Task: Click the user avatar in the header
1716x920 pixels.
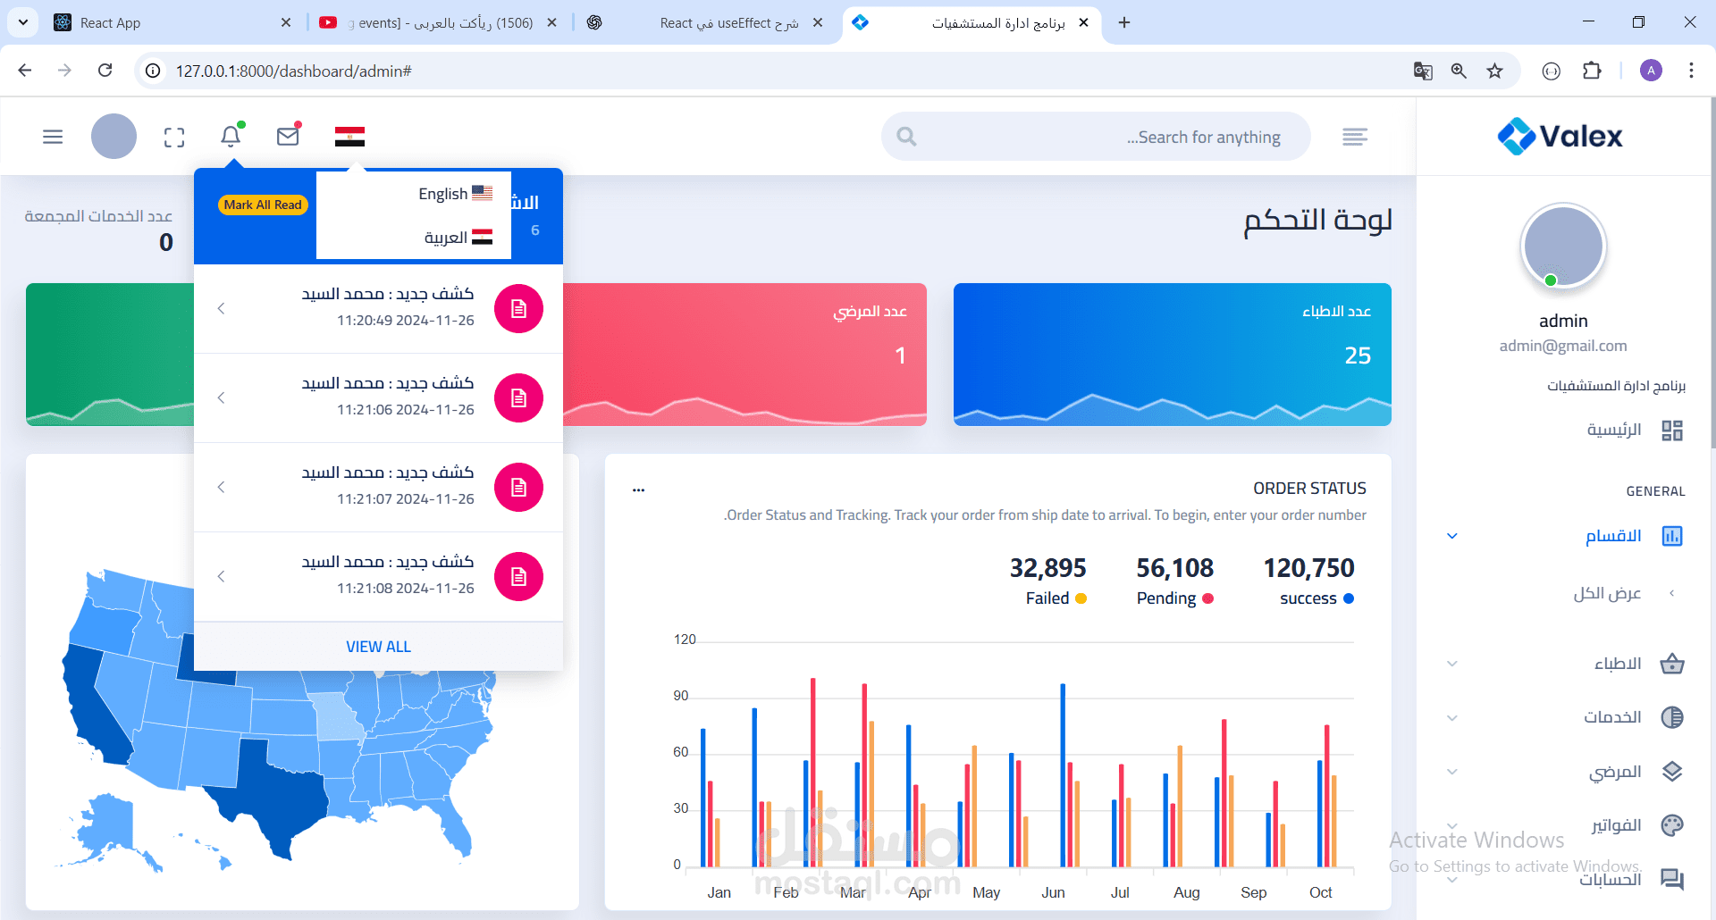Action: pos(114,137)
